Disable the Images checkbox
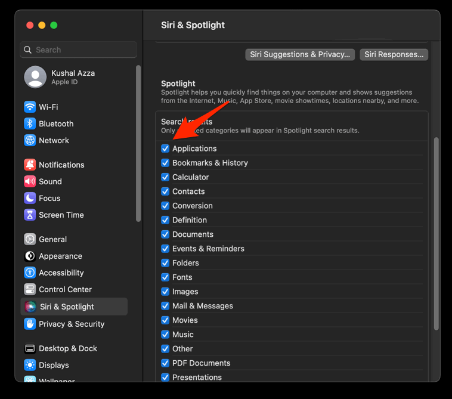The height and width of the screenshot is (399, 452). 165,292
